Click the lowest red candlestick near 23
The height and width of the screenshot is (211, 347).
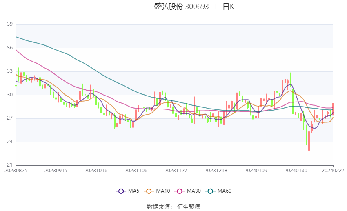click(x=309, y=141)
